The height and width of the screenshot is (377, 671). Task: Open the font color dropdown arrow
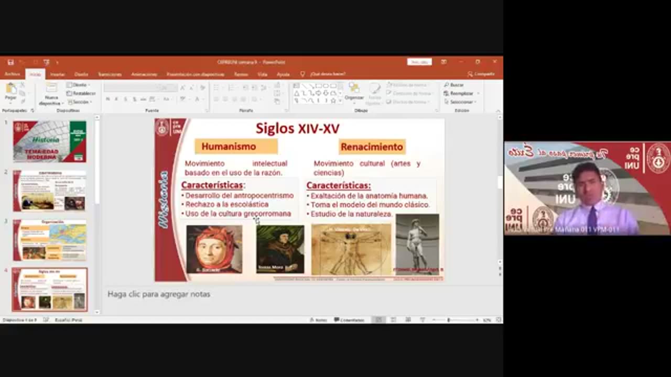point(203,99)
